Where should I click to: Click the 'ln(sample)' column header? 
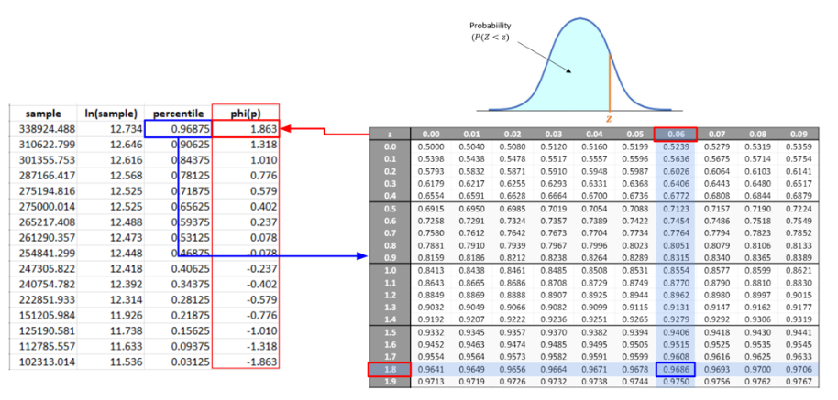pyautogui.click(x=109, y=114)
